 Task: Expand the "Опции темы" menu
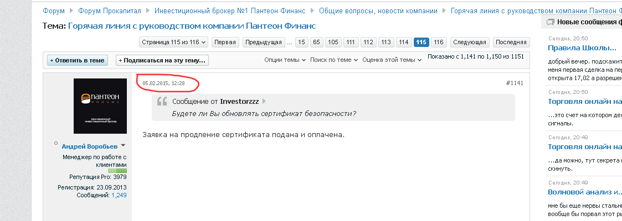[x=285, y=60]
